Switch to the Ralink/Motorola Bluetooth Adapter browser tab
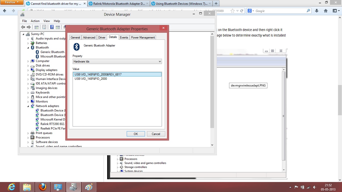The height and width of the screenshot is (192, 342). click(119, 4)
